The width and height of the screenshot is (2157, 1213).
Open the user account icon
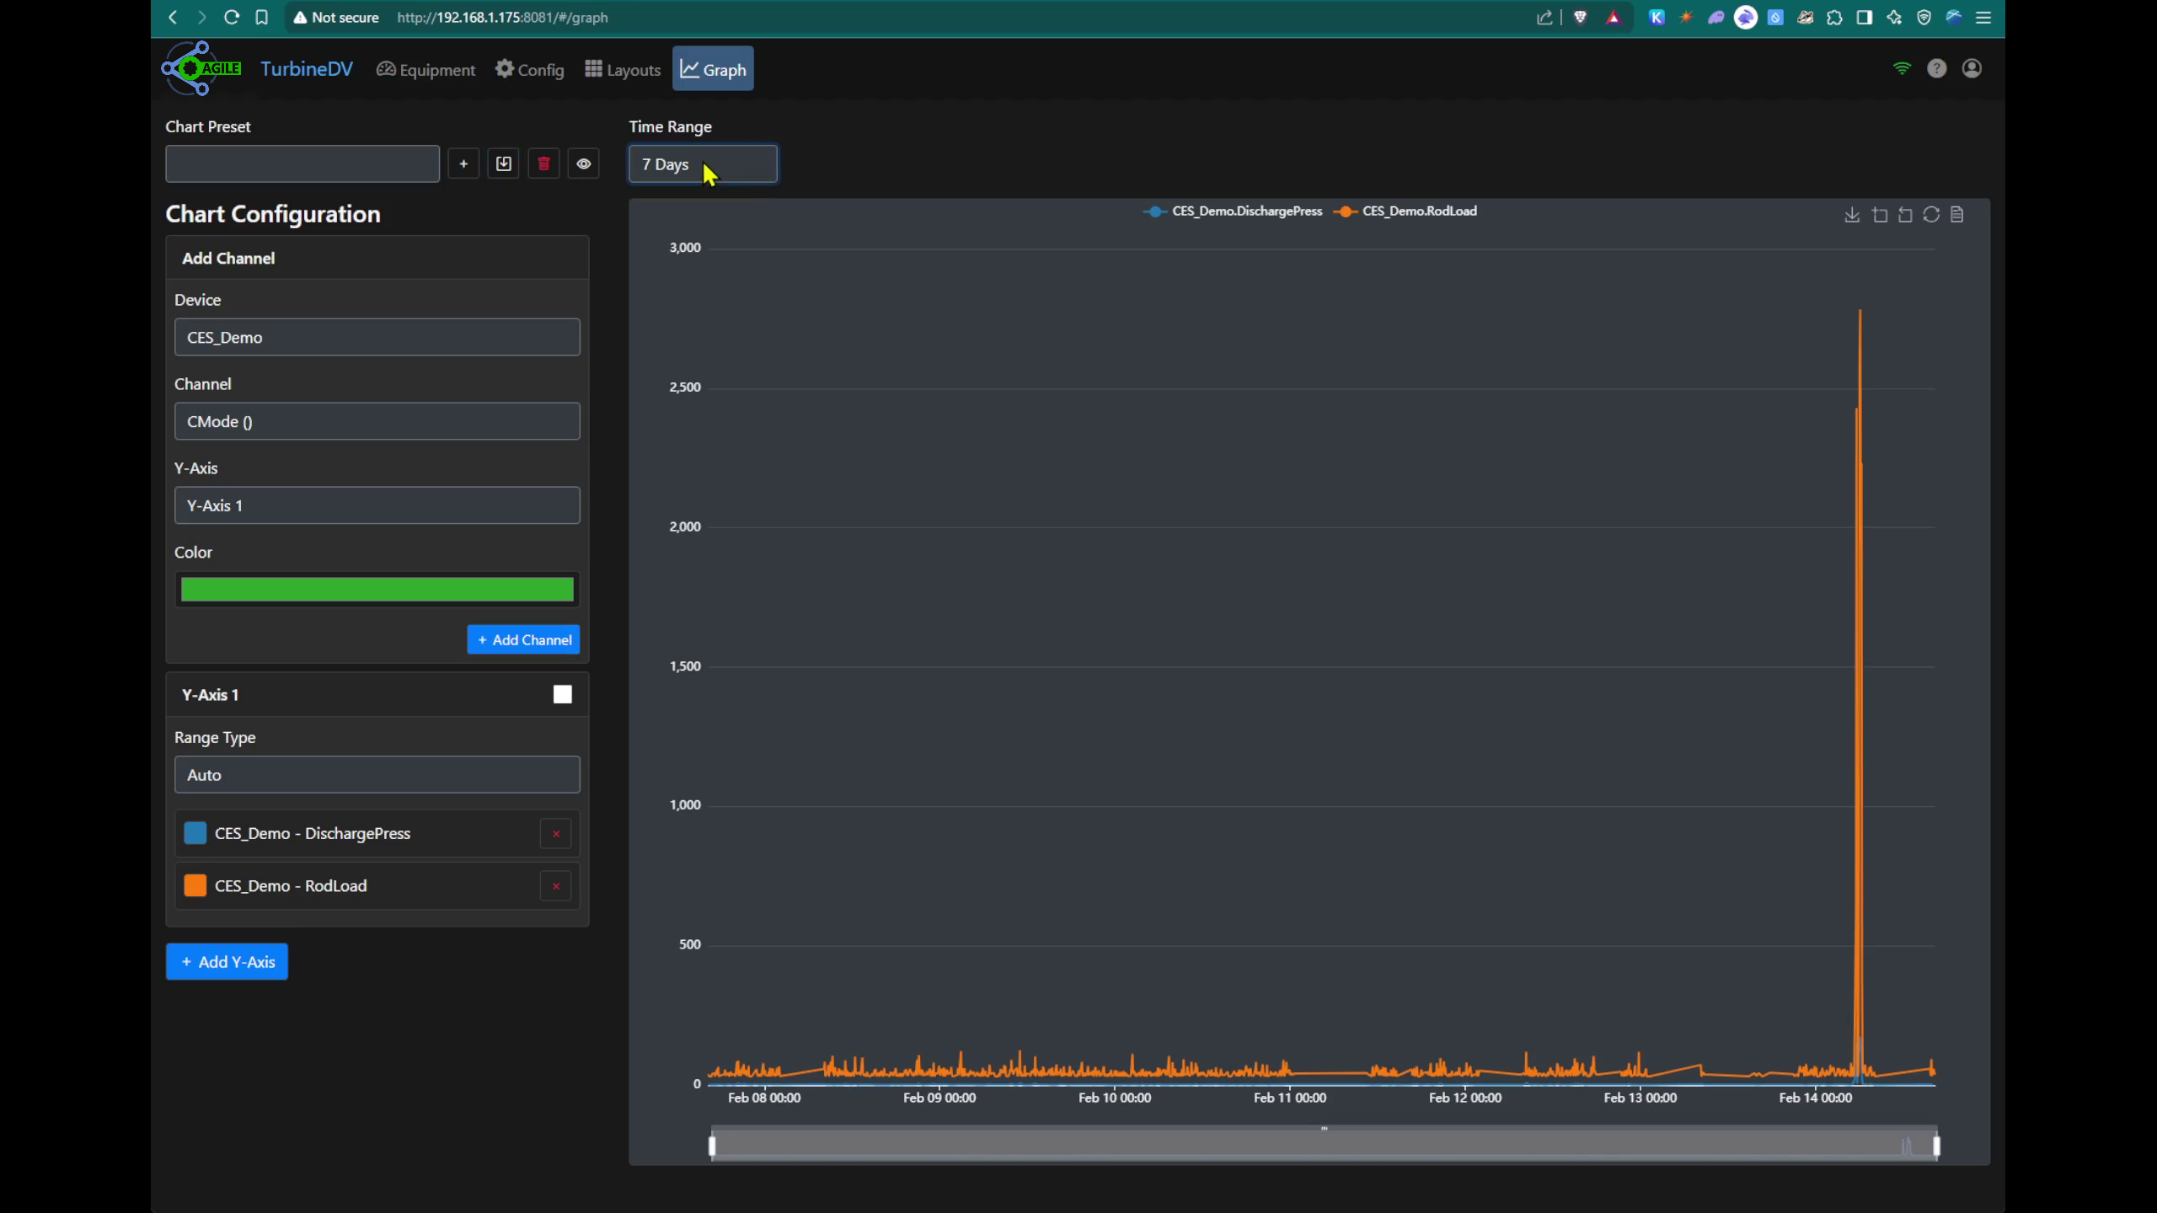point(1972,68)
